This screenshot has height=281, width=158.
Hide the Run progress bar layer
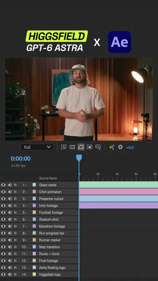3,233
